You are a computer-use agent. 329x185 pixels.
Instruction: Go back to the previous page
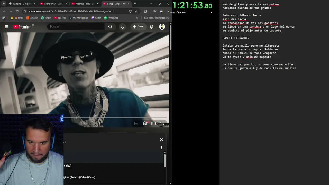point(4,11)
